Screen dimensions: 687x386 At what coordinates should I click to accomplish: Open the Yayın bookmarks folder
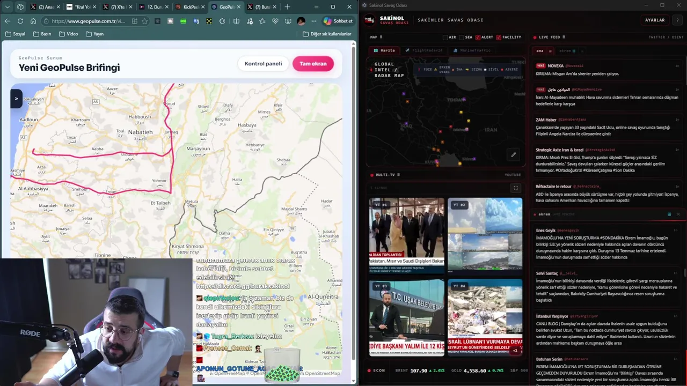click(94, 34)
